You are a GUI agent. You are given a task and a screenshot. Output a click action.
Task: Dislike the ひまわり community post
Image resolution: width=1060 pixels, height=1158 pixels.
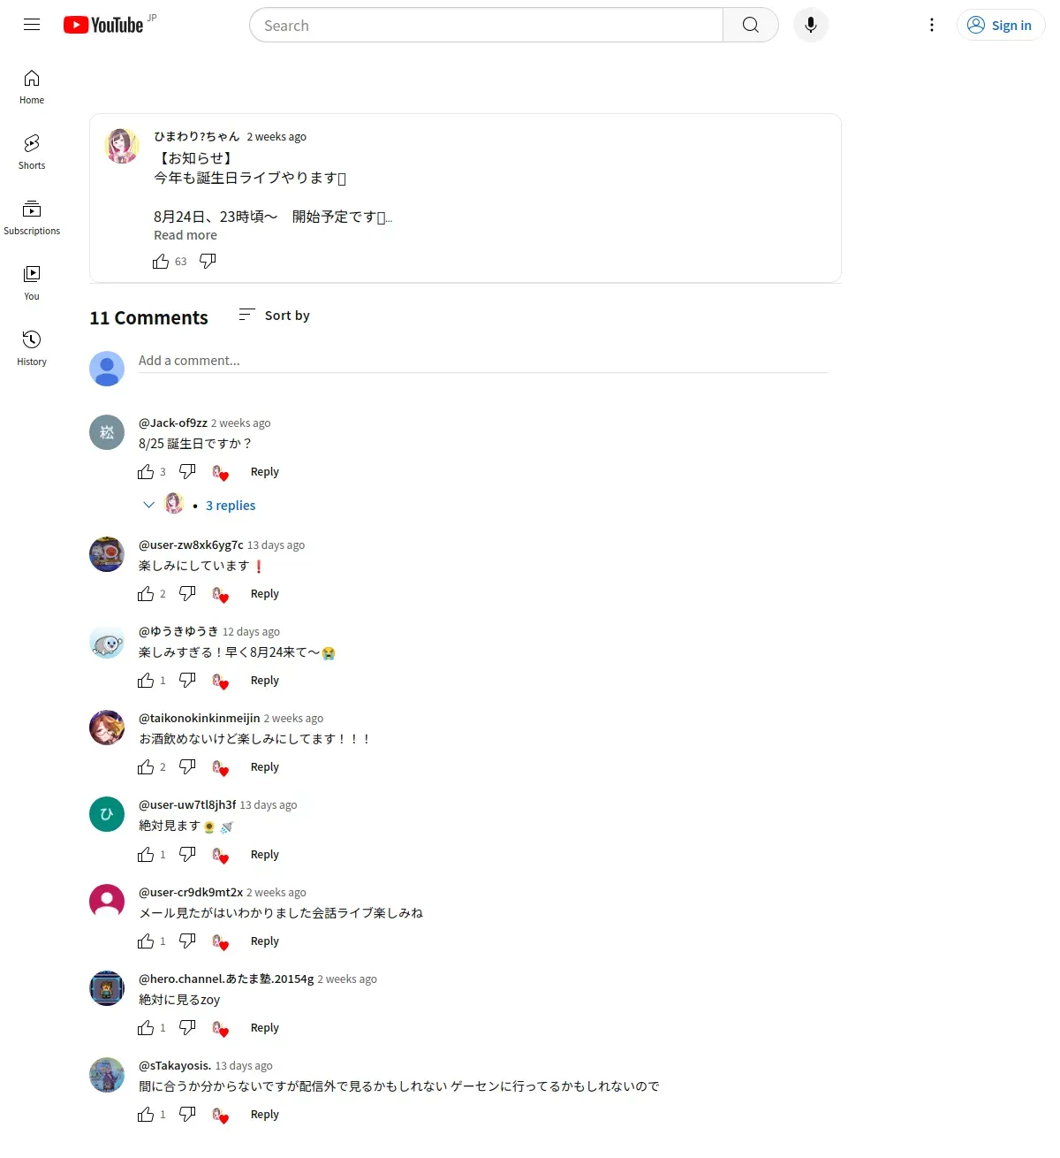(x=208, y=261)
